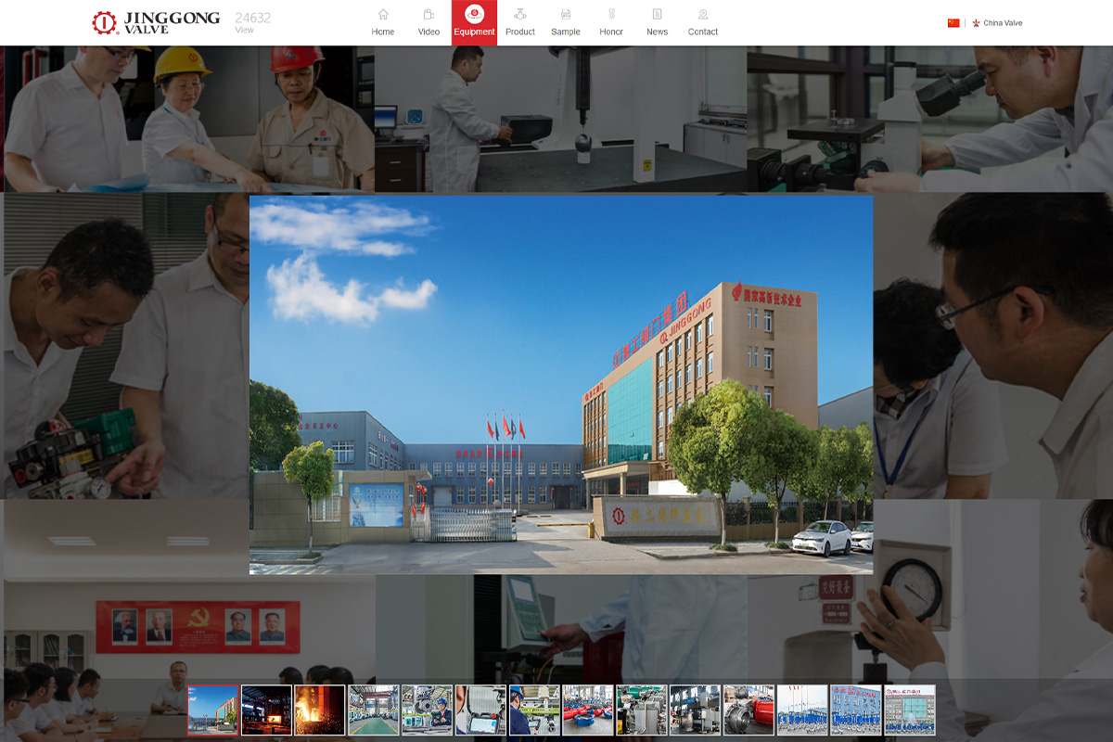The width and height of the screenshot is (1113, 742).
Task: Click the Jinggong Valve logo
Action: (x=156, y=23)
